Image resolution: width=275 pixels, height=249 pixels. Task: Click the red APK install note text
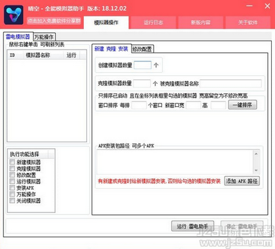point(159,181)
